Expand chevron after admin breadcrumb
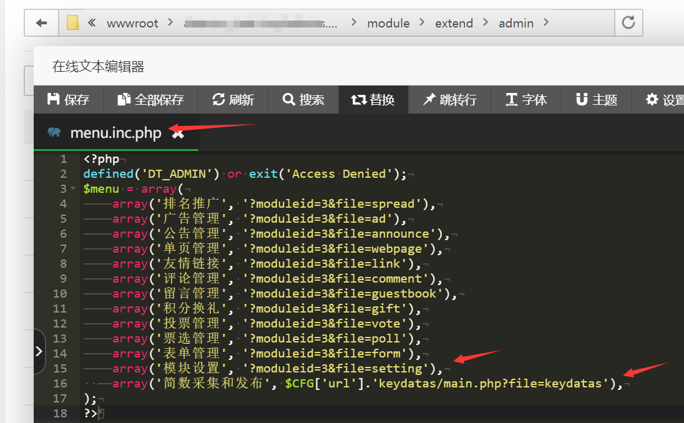Viewport: 684px width, 423px height. [546, 22]
